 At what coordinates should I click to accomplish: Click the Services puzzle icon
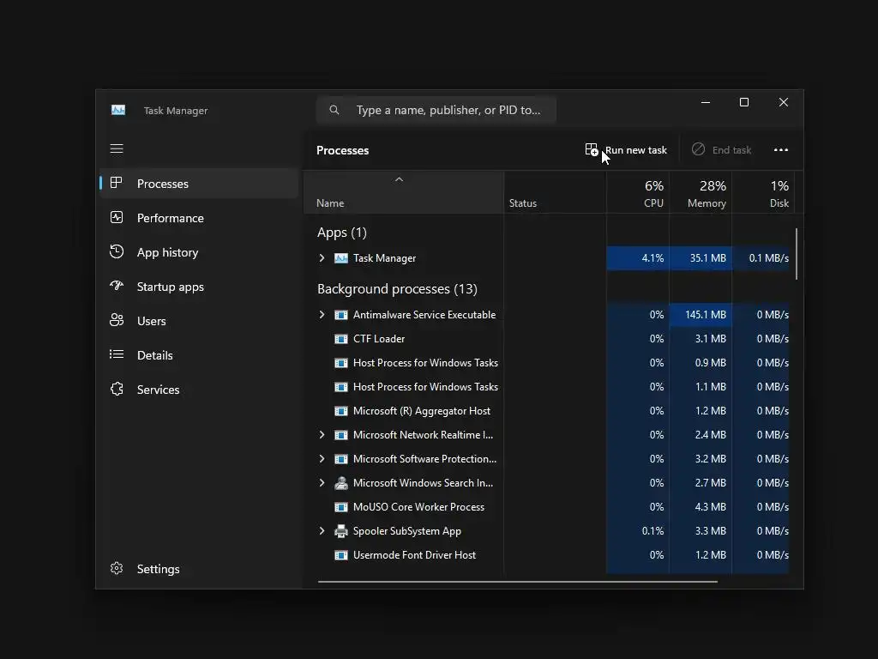click(x=117, y=389)
